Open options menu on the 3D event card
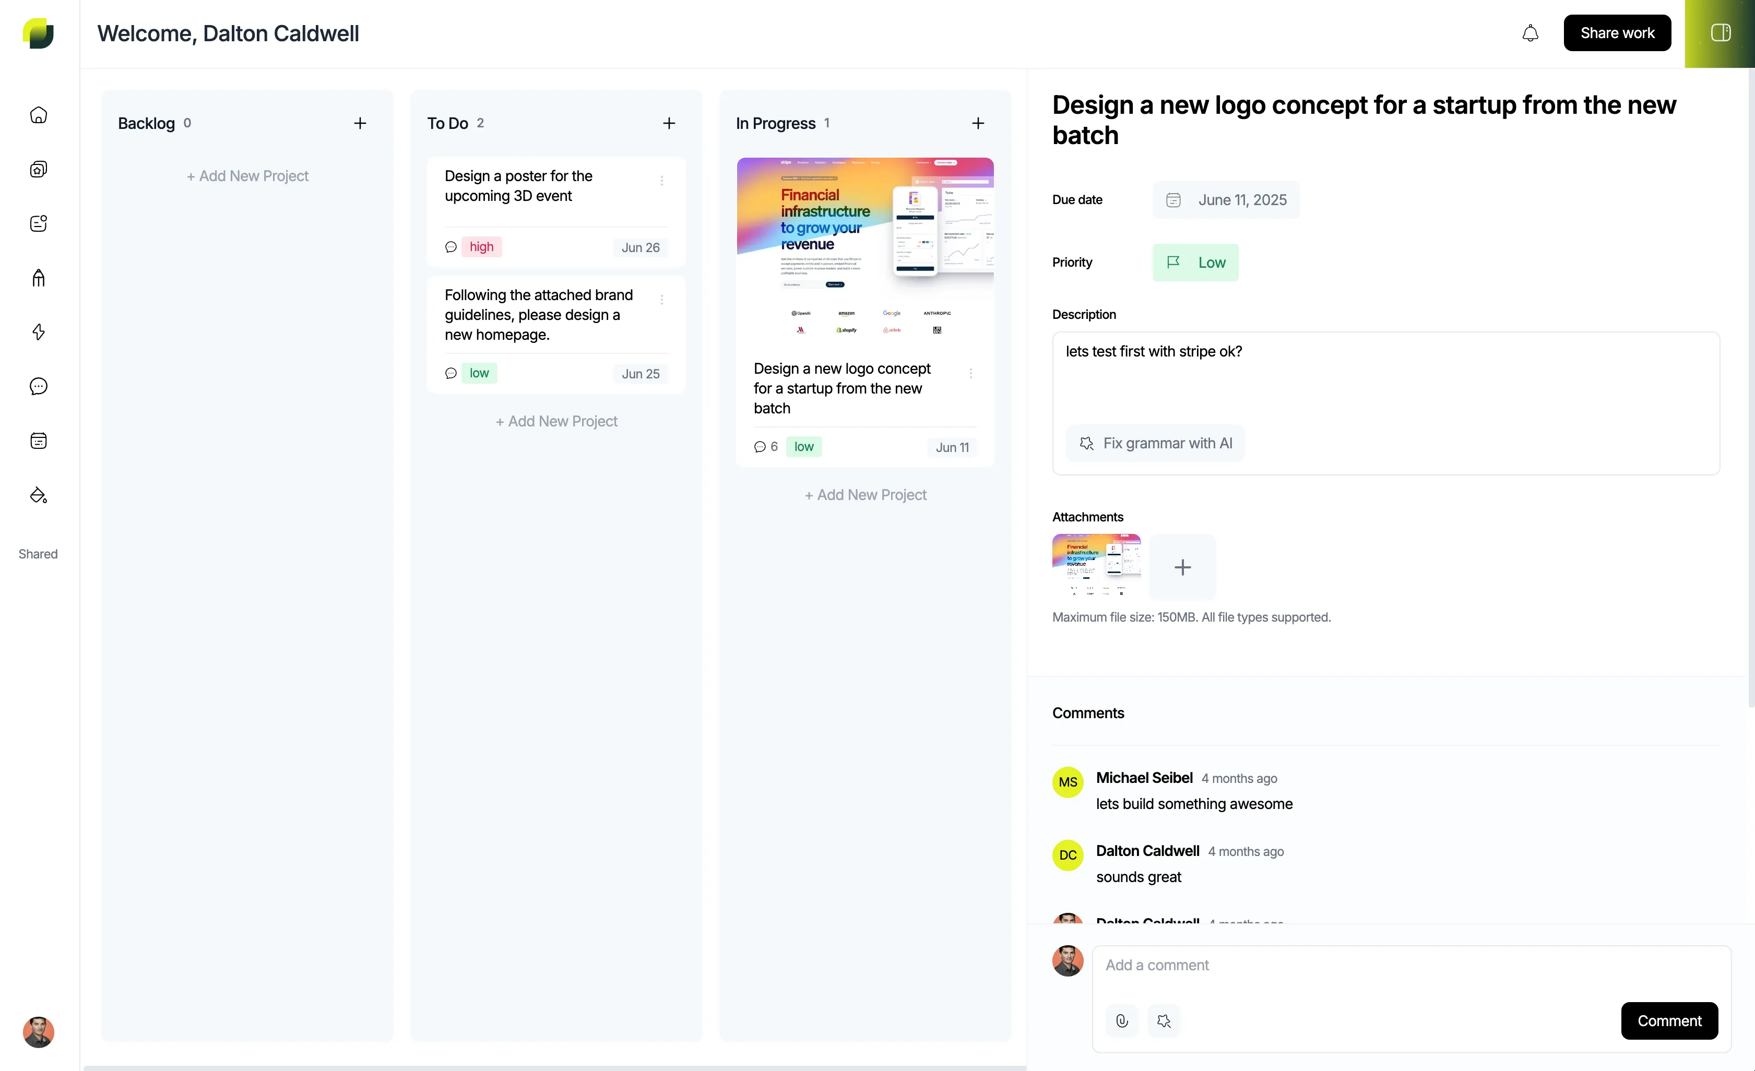Image resolution: width=1755 pixels, height=1071 pixels. point(662,180)
